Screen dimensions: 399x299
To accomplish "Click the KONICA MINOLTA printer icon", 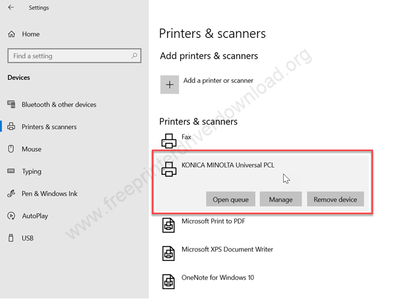I will point(169,169).
